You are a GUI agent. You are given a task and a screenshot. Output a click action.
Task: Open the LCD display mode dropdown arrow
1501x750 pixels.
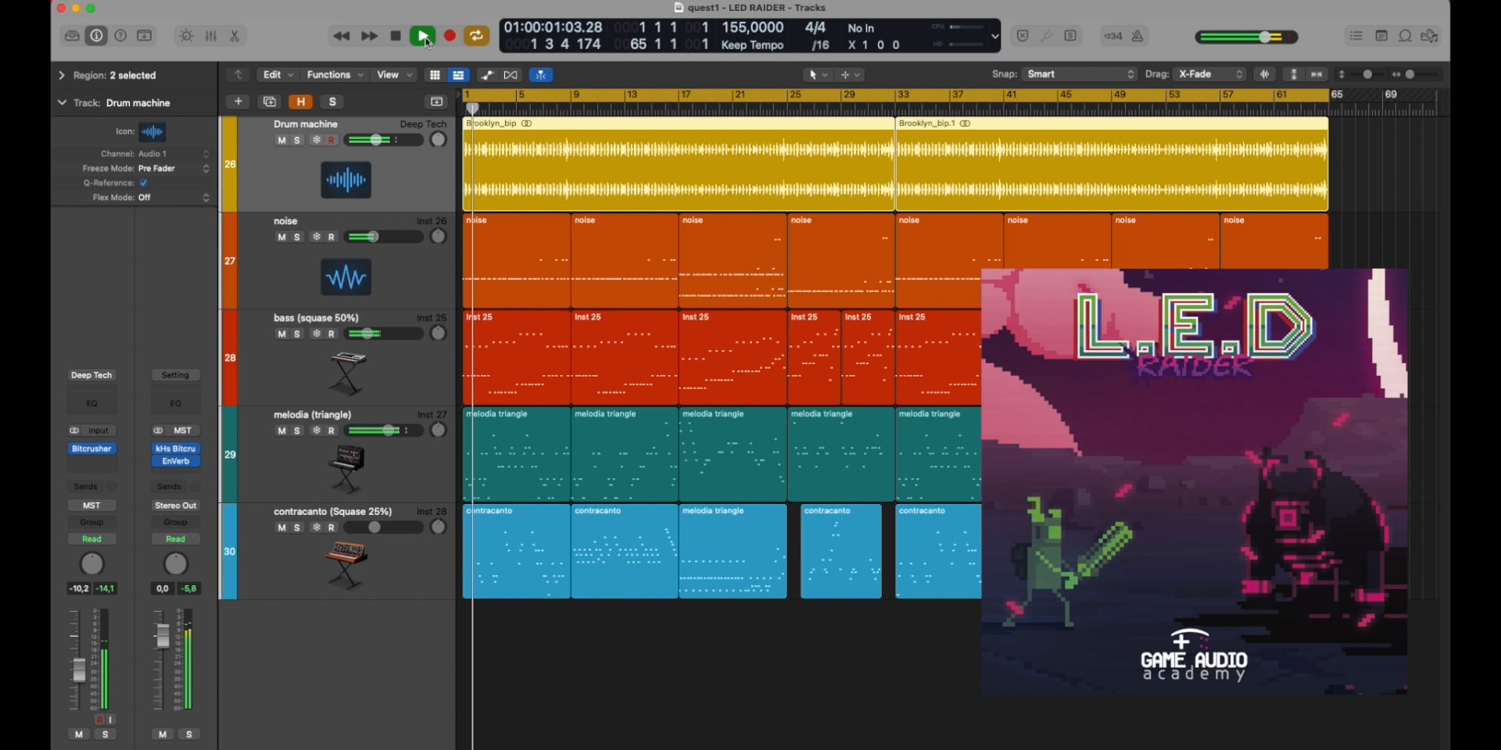pos(994,36)
